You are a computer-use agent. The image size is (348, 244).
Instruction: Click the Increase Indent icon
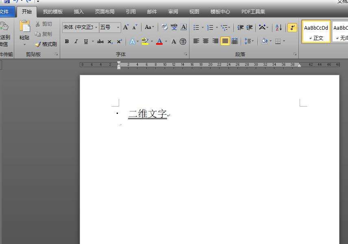(250, 28)
